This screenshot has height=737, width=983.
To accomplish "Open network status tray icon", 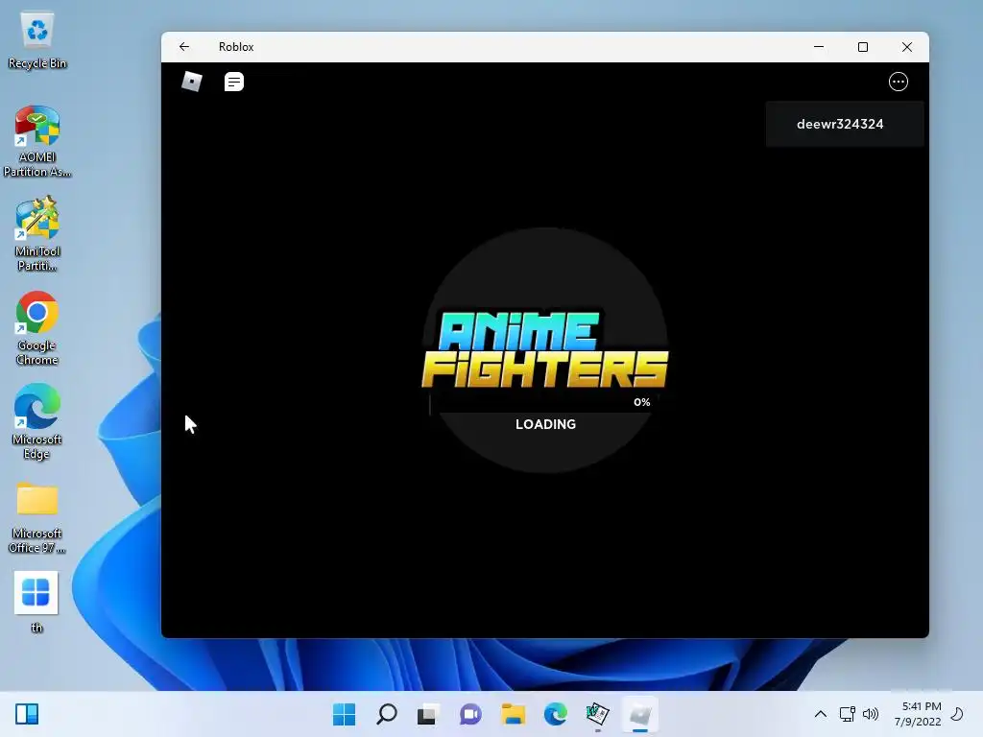I will coord(847,714).
